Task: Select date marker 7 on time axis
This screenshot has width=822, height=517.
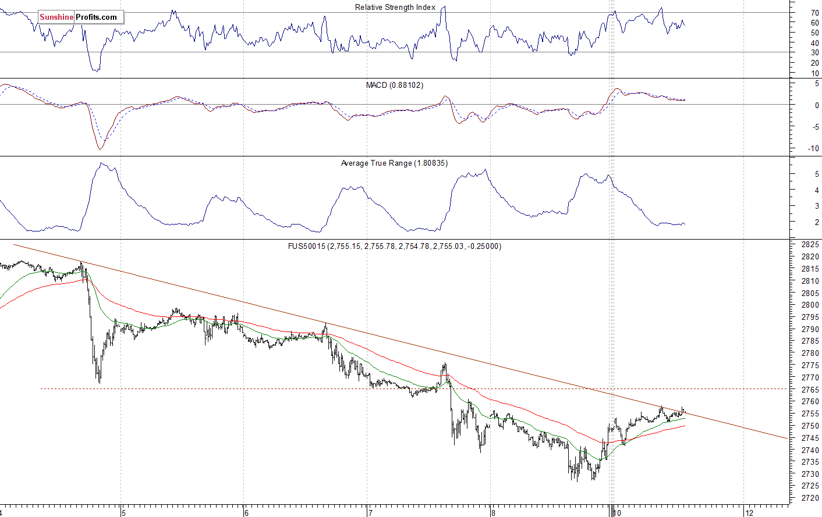Action: [370, 512]
